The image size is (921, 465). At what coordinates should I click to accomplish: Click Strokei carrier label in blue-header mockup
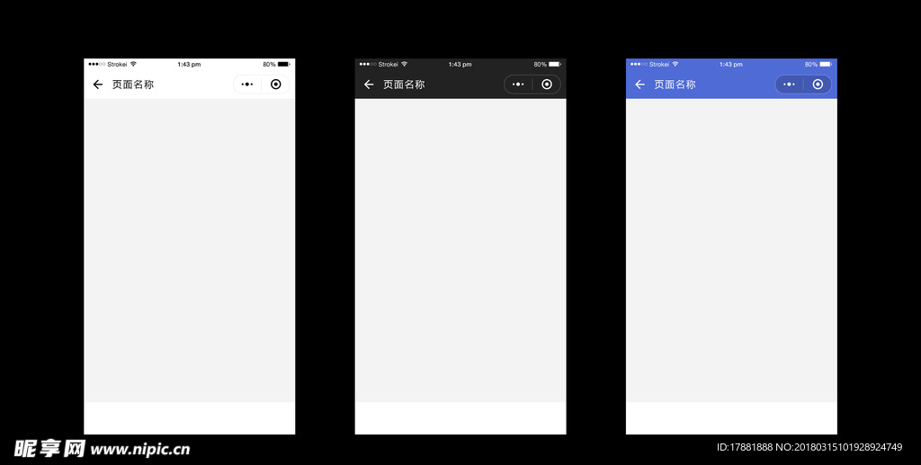click(659, 65)
